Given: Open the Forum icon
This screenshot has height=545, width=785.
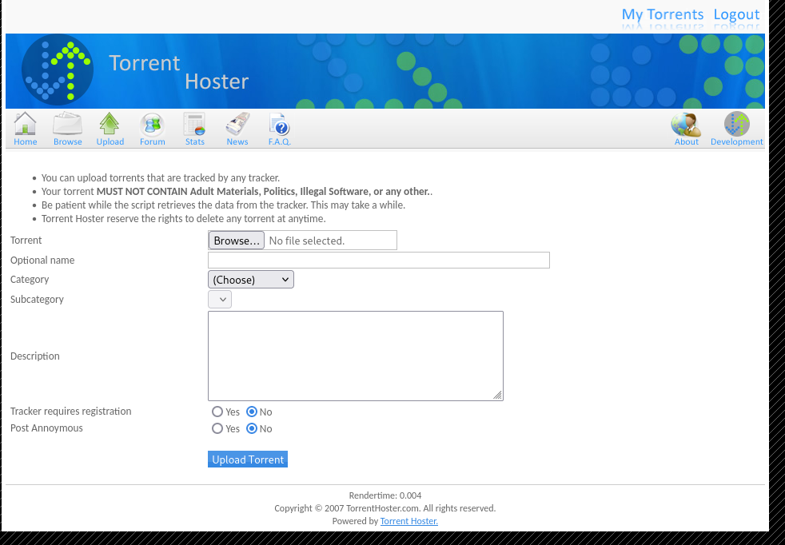Looking at the screenshot, I should click(152, 125).
